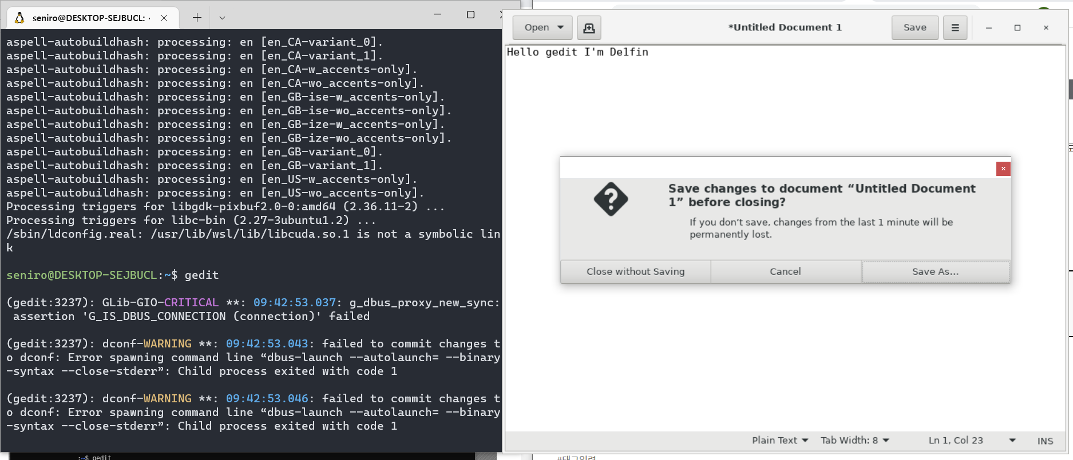Open the Tab Width: 8 dropdown

(x=855, y=440)
